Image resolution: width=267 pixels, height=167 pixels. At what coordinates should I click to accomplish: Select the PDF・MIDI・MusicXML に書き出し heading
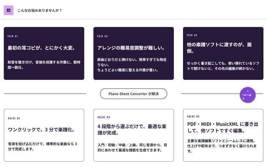pos(223,127)
